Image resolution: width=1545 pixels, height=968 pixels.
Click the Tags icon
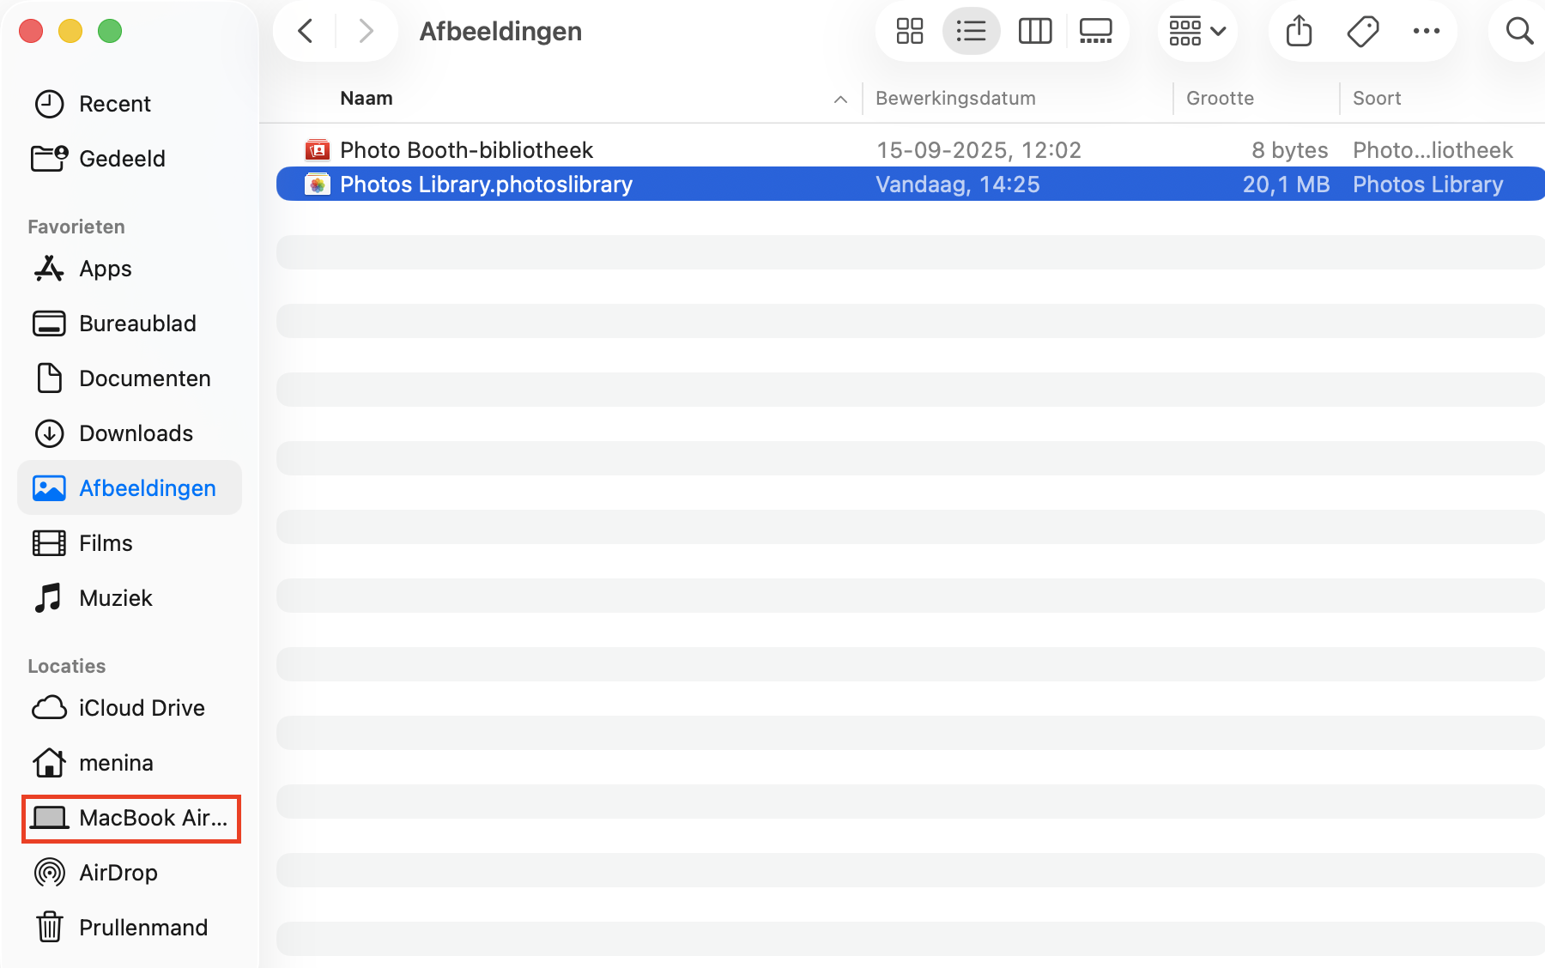(x=1362, y=31)
